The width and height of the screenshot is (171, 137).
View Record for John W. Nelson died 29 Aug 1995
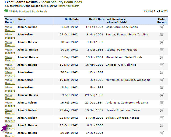point(10,96)
